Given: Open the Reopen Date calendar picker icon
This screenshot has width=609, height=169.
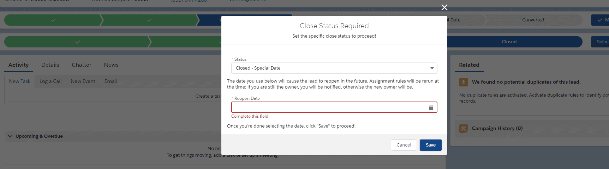Looking at the screenshot, I should pyautogui.click(x=431, y=108).
